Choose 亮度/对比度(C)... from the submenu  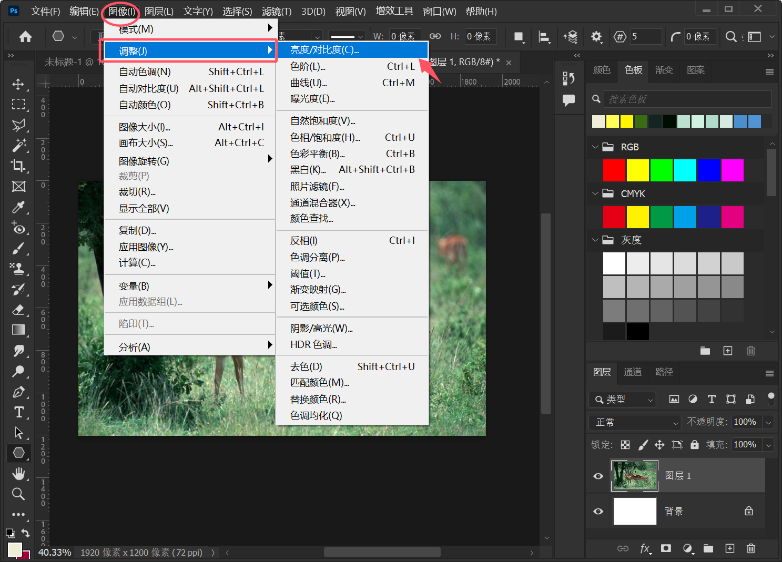(x=352, y=50)
